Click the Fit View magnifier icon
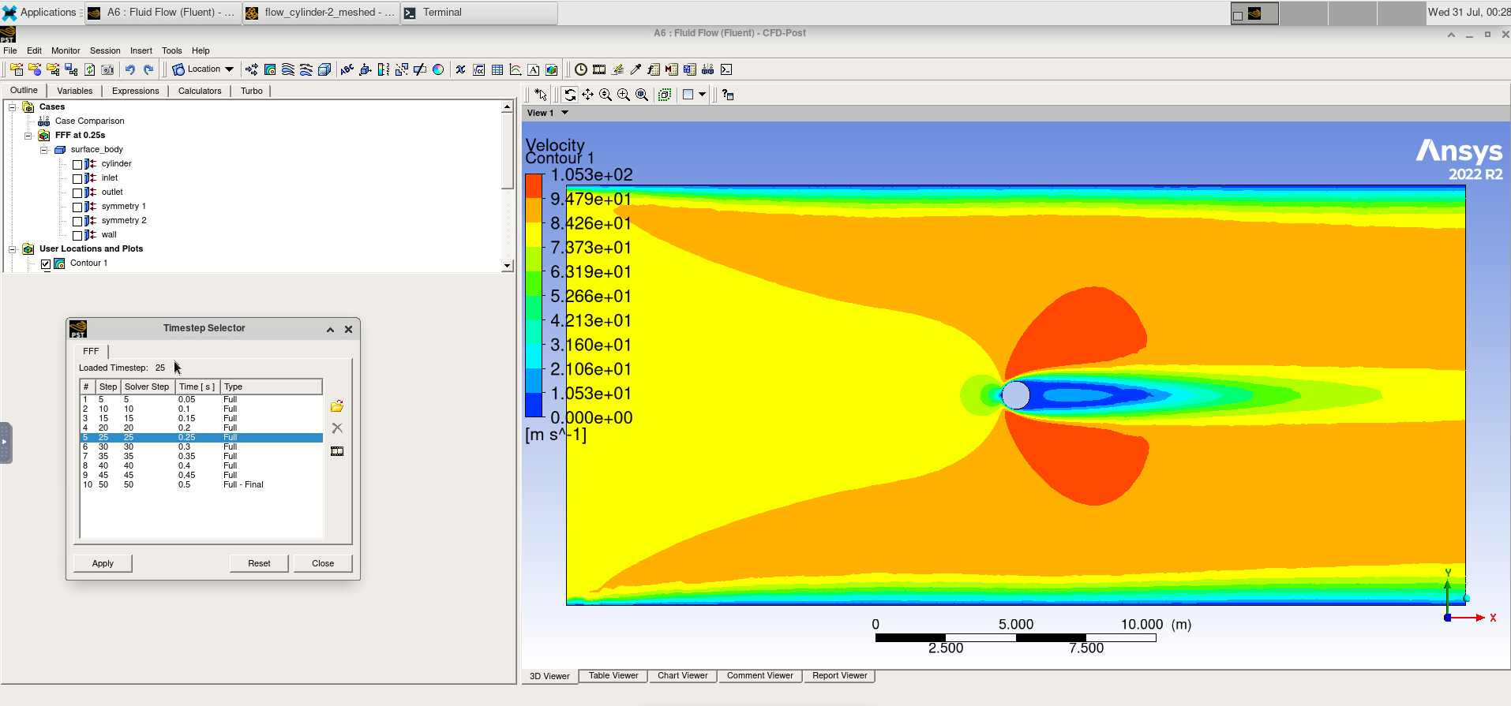This screenshot has height=706, width=1511. pos(642,95)
